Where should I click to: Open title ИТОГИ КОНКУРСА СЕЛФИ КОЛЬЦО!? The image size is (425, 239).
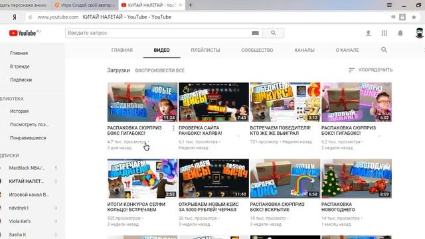(136, 207)
